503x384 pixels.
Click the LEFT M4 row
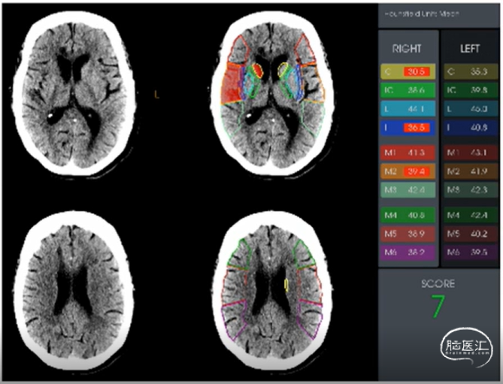[x=471, y=215]
